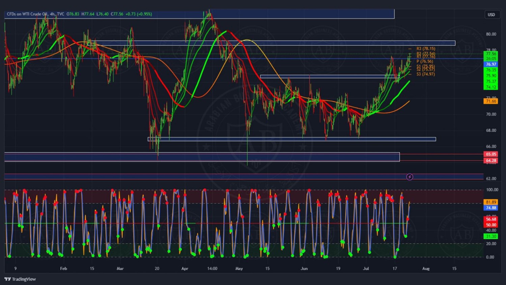Viewport: 506px width, 285px height.
Task: Click the Feb label on time axis
Action: pyautogui.click(x=63, y=268)
